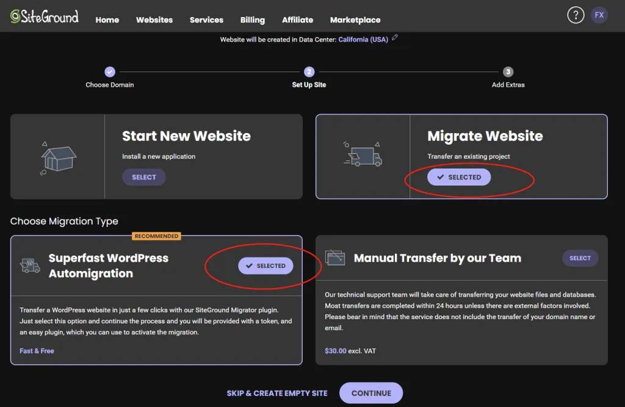Go to the Billing menu
Viewport: 625px width, 407px height.
pos(253,20)
